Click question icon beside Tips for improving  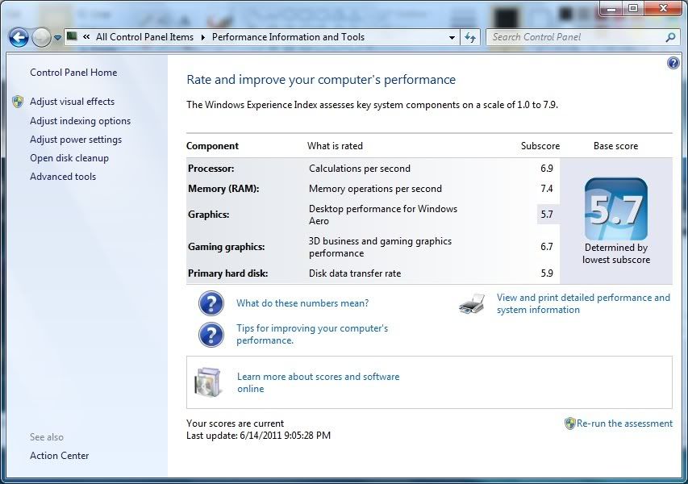[211, 335]
